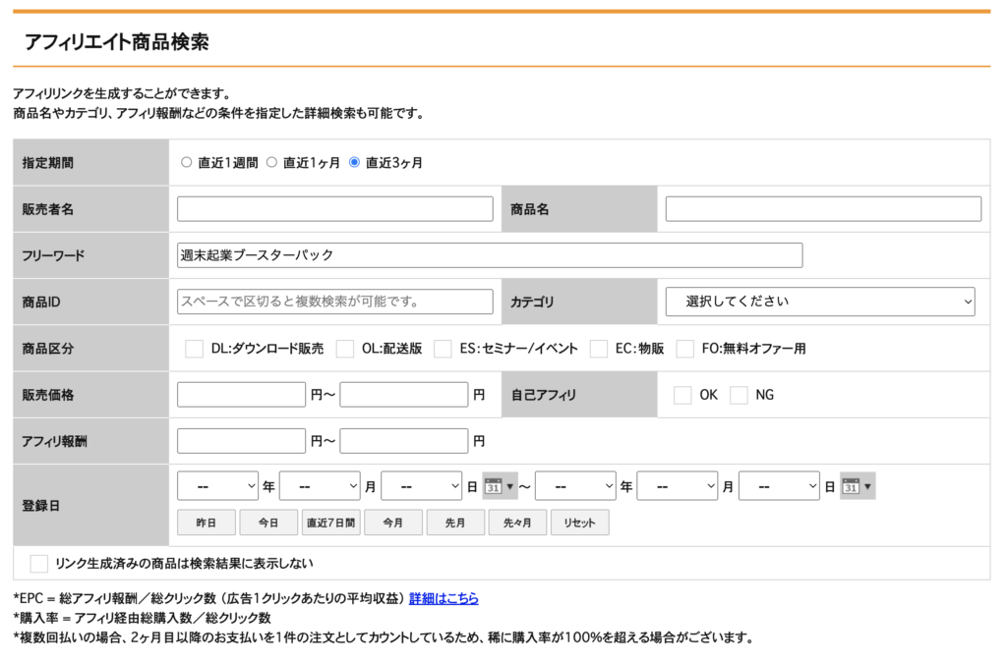Open the 詳細はこちら link
The width and height of the screenshot is (1007, 662).
(x=444, y=598)
